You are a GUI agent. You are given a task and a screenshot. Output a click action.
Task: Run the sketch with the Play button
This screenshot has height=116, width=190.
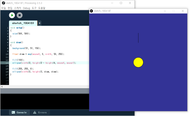pyautogui.click(x=12, y=15)
